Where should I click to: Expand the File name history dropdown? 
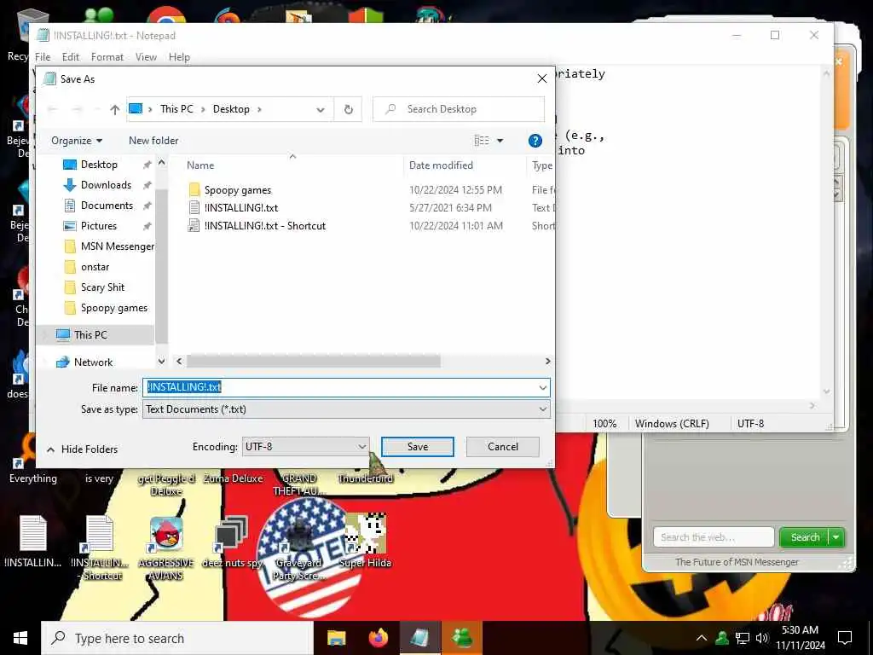[x=543, y=388]
